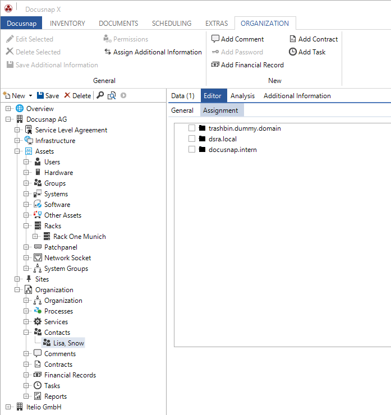This screenshot has width=391, height=415.
Task: Click the Rack One Munich rack icon
Action: point(47,236)
